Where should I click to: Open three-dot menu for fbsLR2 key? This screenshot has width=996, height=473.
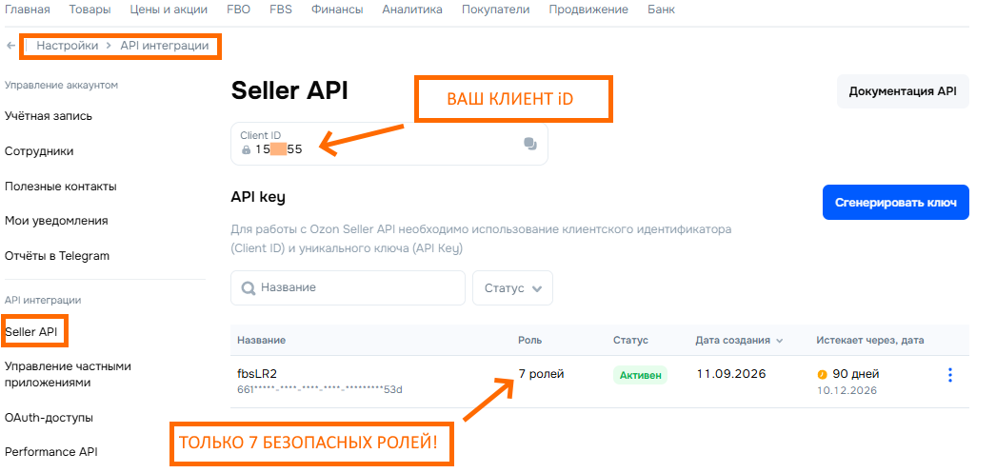tap(950, 375)
